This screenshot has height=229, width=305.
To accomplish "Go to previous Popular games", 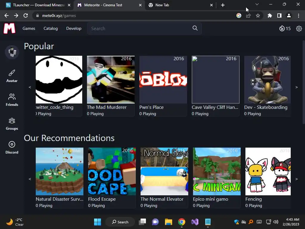I will (30, 87).
